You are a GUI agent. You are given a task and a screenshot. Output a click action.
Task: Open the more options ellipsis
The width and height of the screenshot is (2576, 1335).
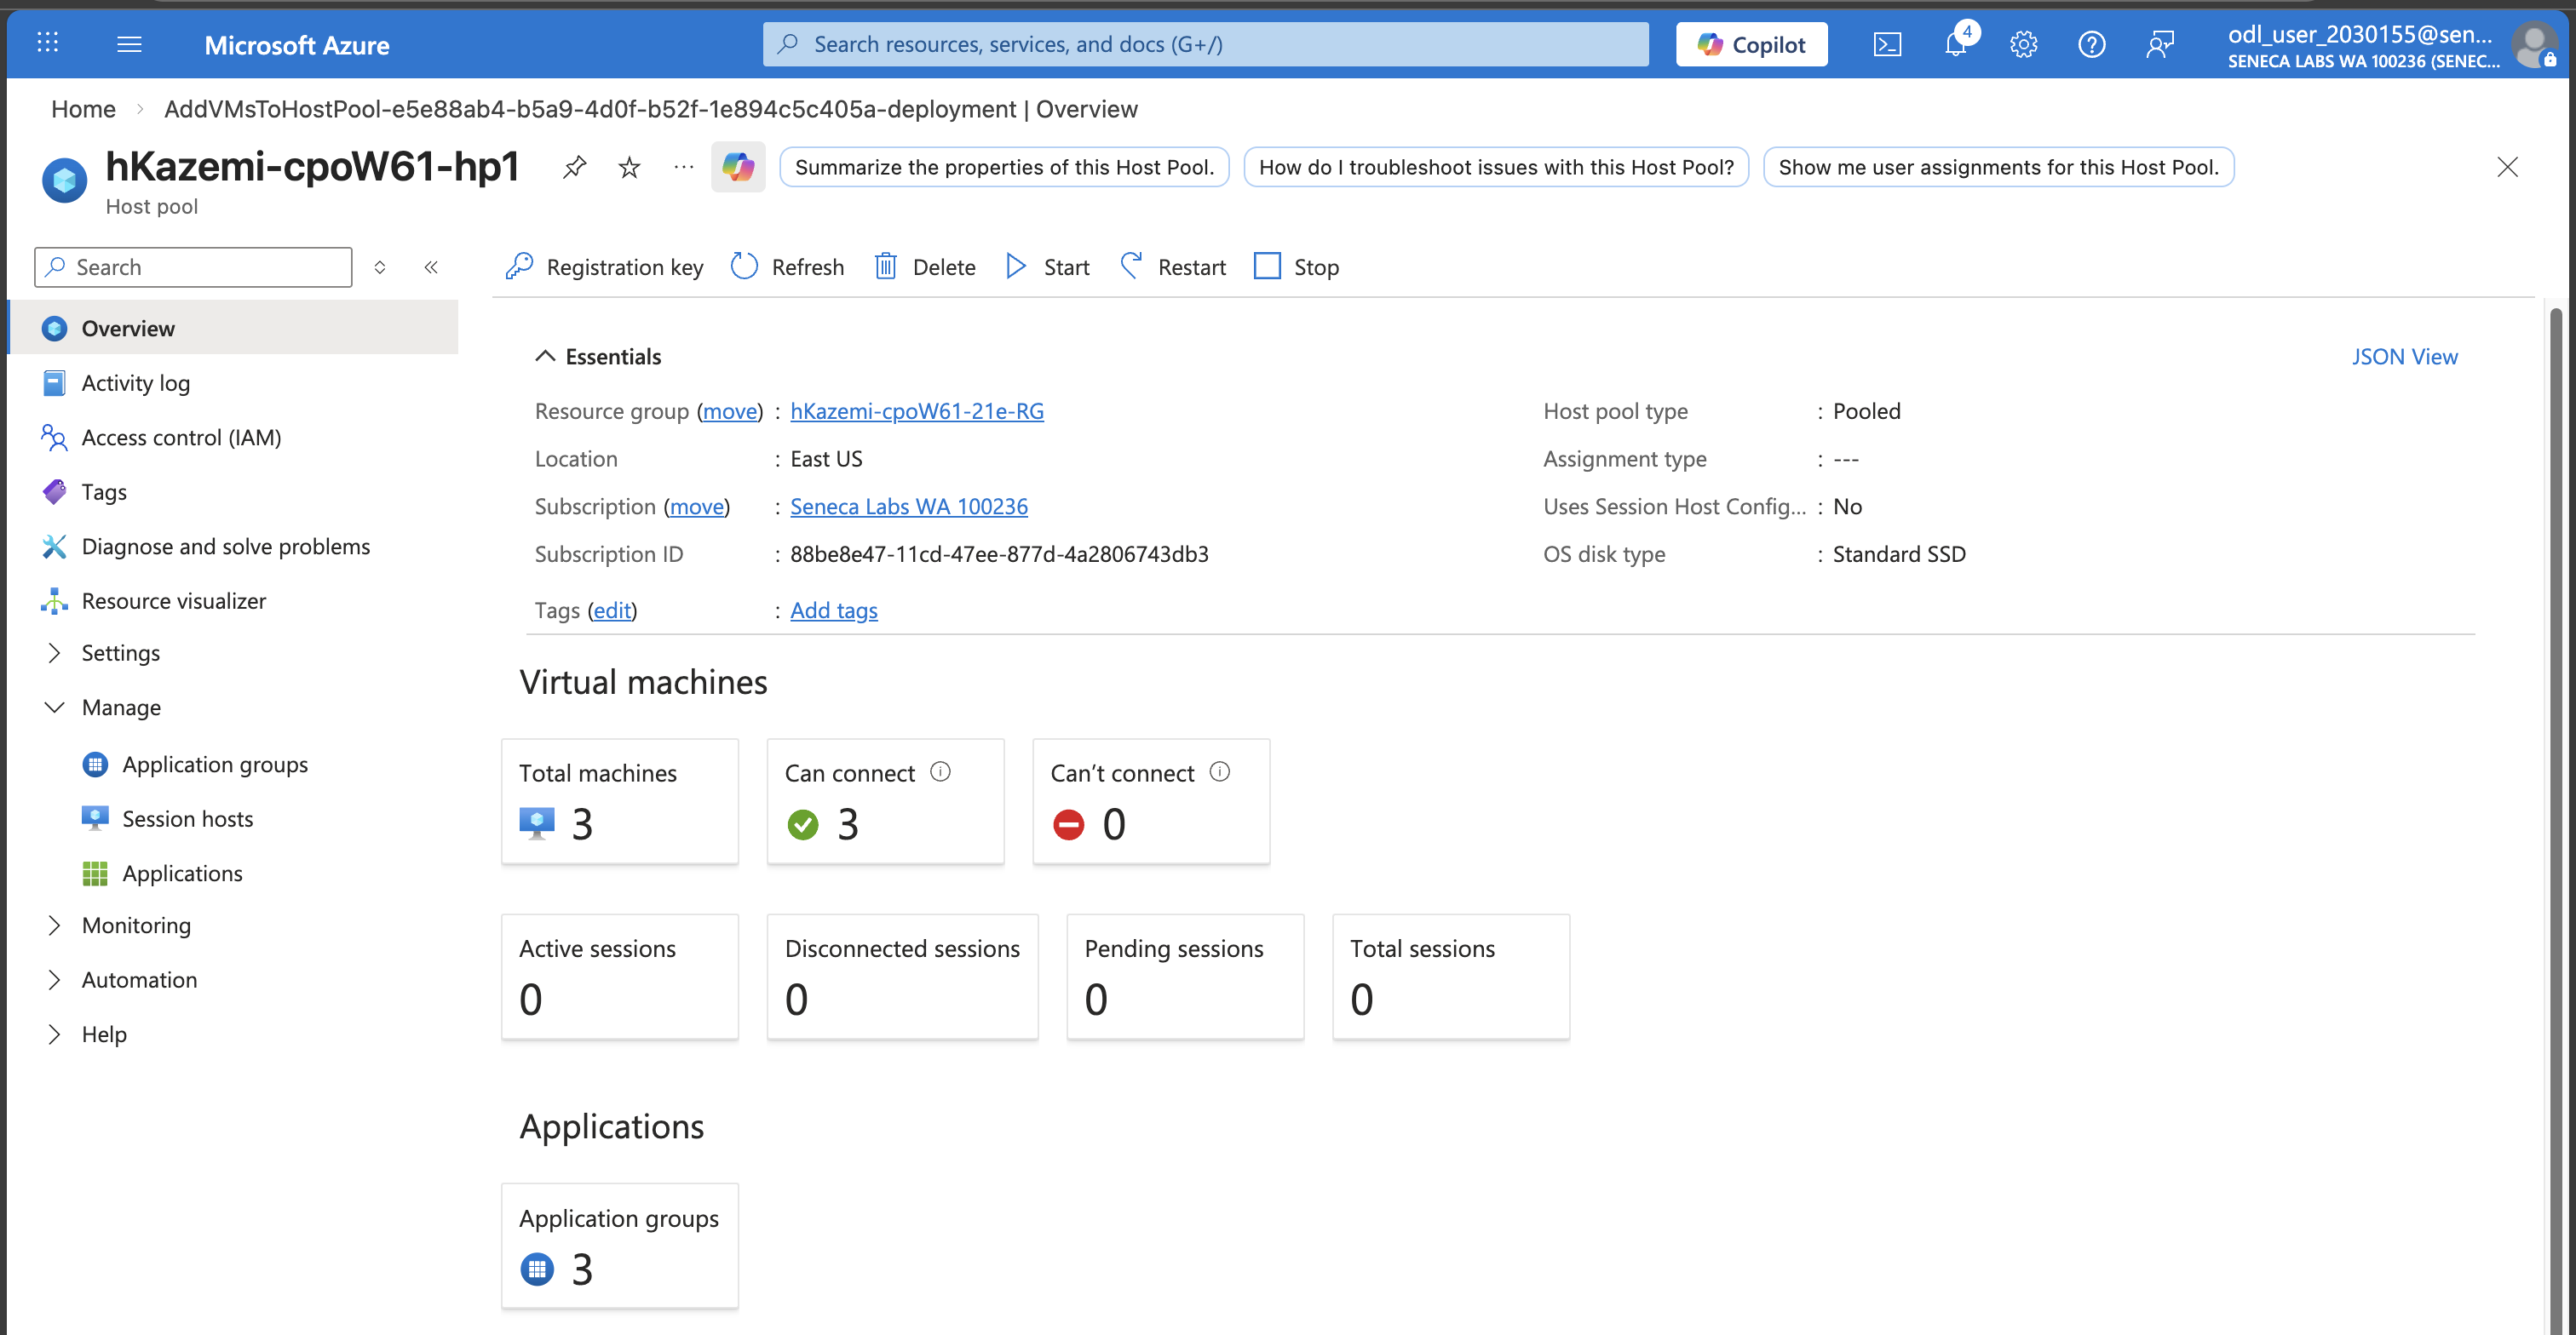tap(684, 167)
